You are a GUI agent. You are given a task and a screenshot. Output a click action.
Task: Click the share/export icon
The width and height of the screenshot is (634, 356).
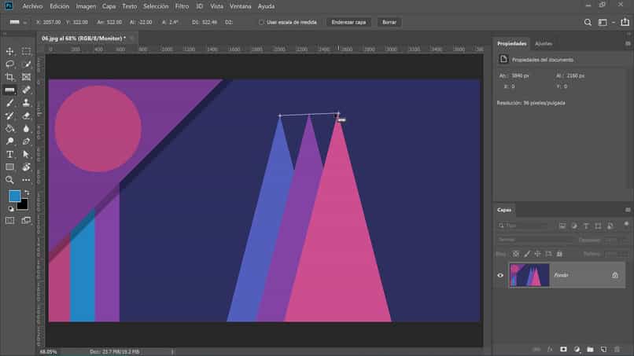(x=625, y=22)
